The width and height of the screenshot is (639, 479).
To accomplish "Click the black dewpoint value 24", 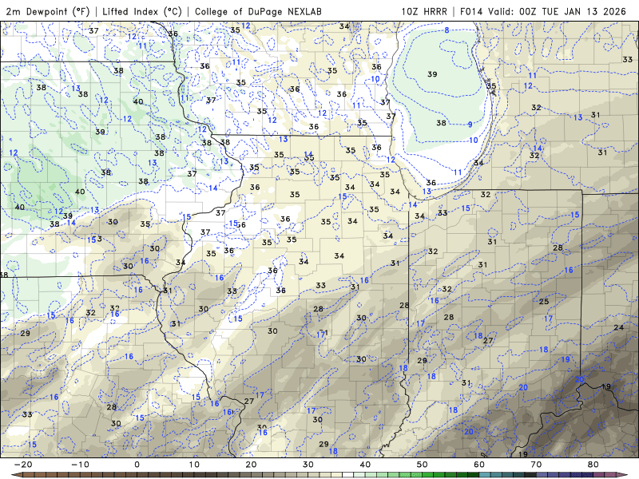I will tap(618, 327).
